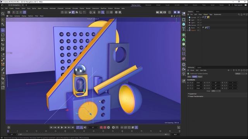
Task: Click the Cube primitive icon in right palette
Action: point(184,24)
